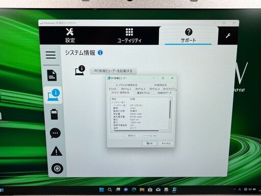Click the horizontal scrollbar under battery list
The width and height of the screenshot is (261, 196).
[136, 131]
